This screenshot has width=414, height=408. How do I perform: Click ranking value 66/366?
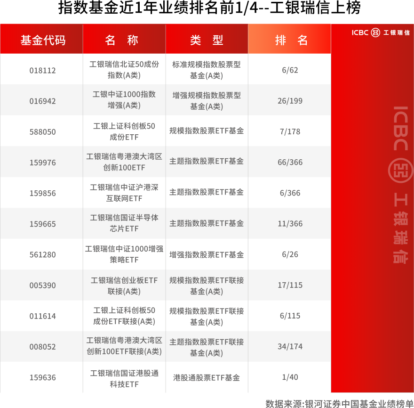point(290,162)
